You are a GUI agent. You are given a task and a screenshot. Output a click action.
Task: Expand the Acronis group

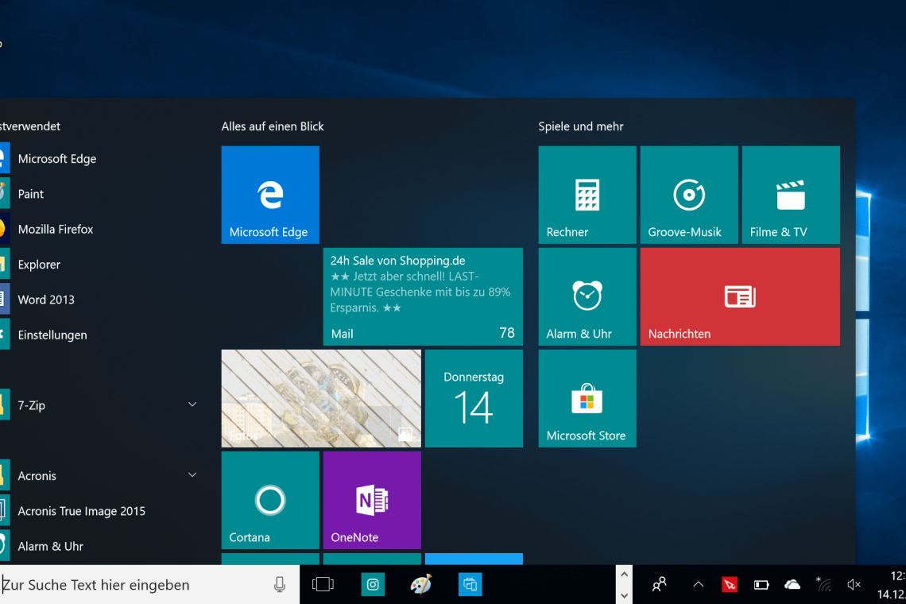192,474
